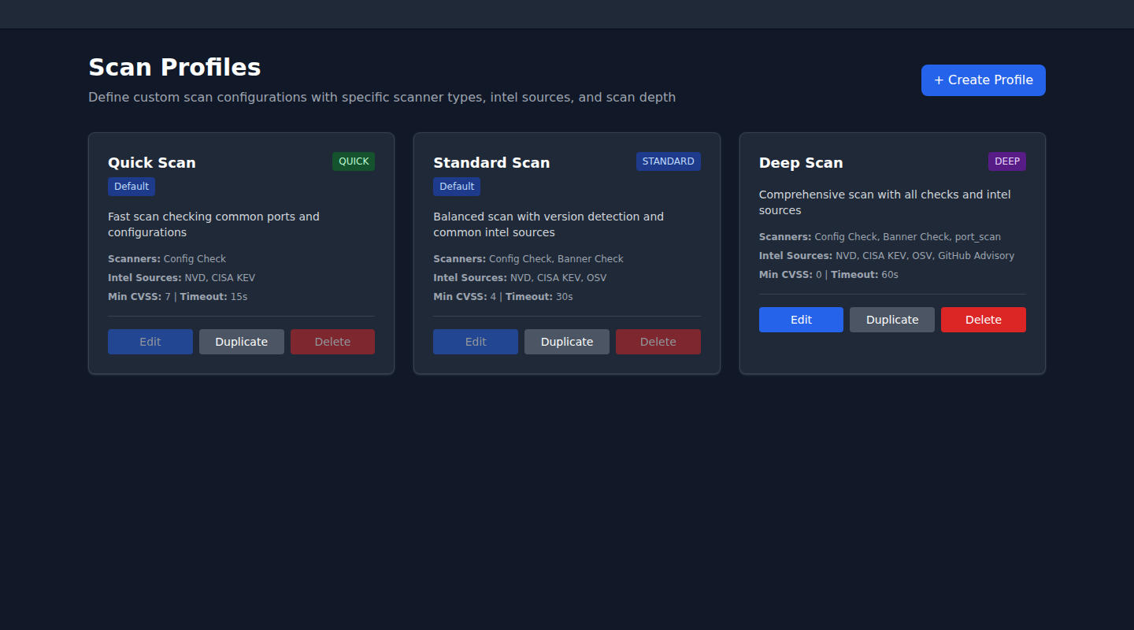Click the + icon on Create Profile button
This screenshot has height=630, width=1134.
(937, 80)
